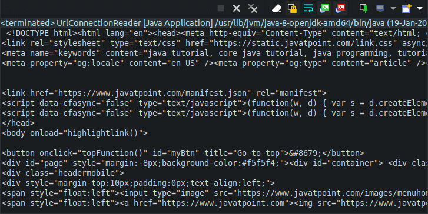The image size is (428, 214).
Task: Toggle show console on standard error (red)
Action: pyautogui.click(x=340, y=8)
